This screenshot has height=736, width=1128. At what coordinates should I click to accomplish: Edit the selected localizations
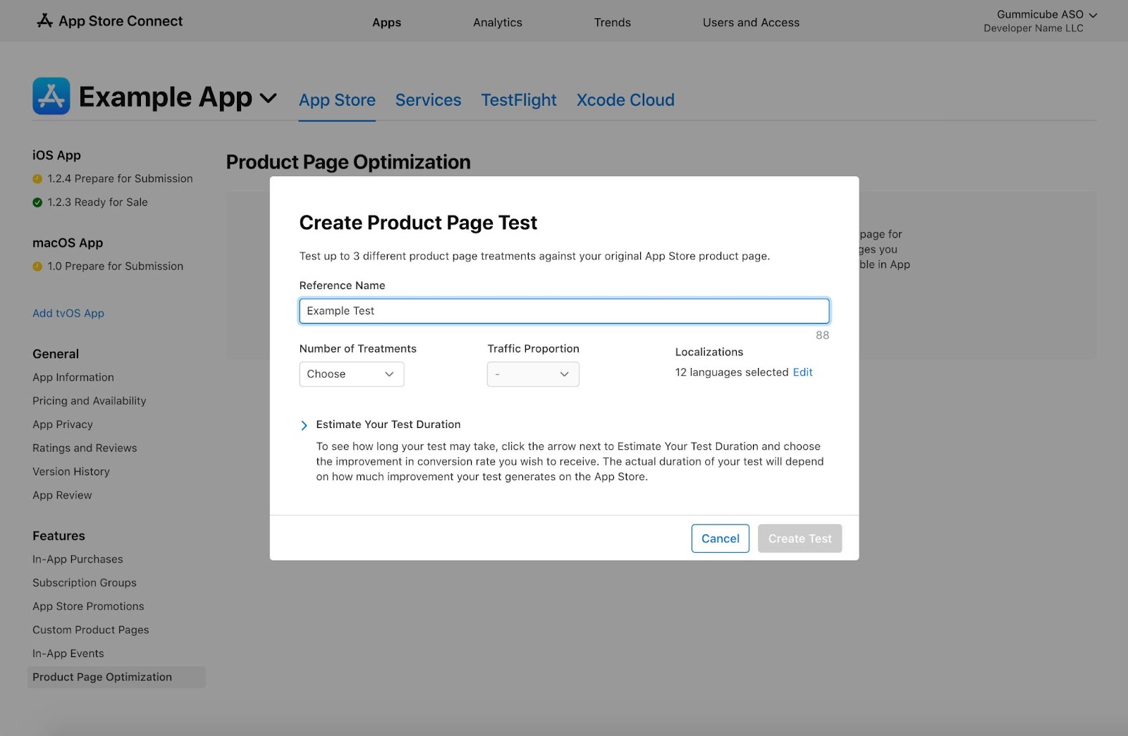pos(802,372)
